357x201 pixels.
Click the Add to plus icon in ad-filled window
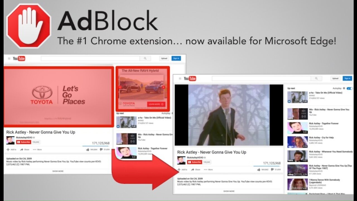click(8, 149)
